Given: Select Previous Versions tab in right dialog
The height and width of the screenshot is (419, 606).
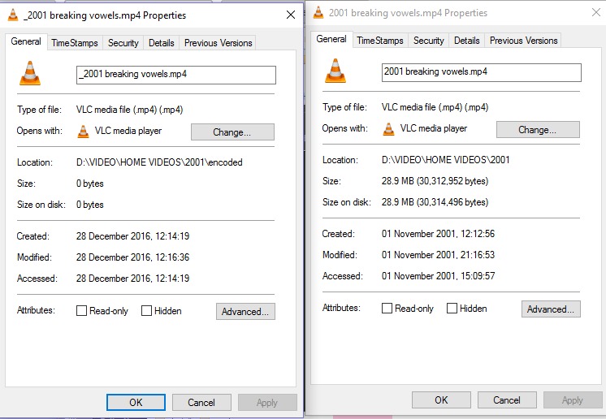Looking at the screenshot, I should (x=523, y=41).
